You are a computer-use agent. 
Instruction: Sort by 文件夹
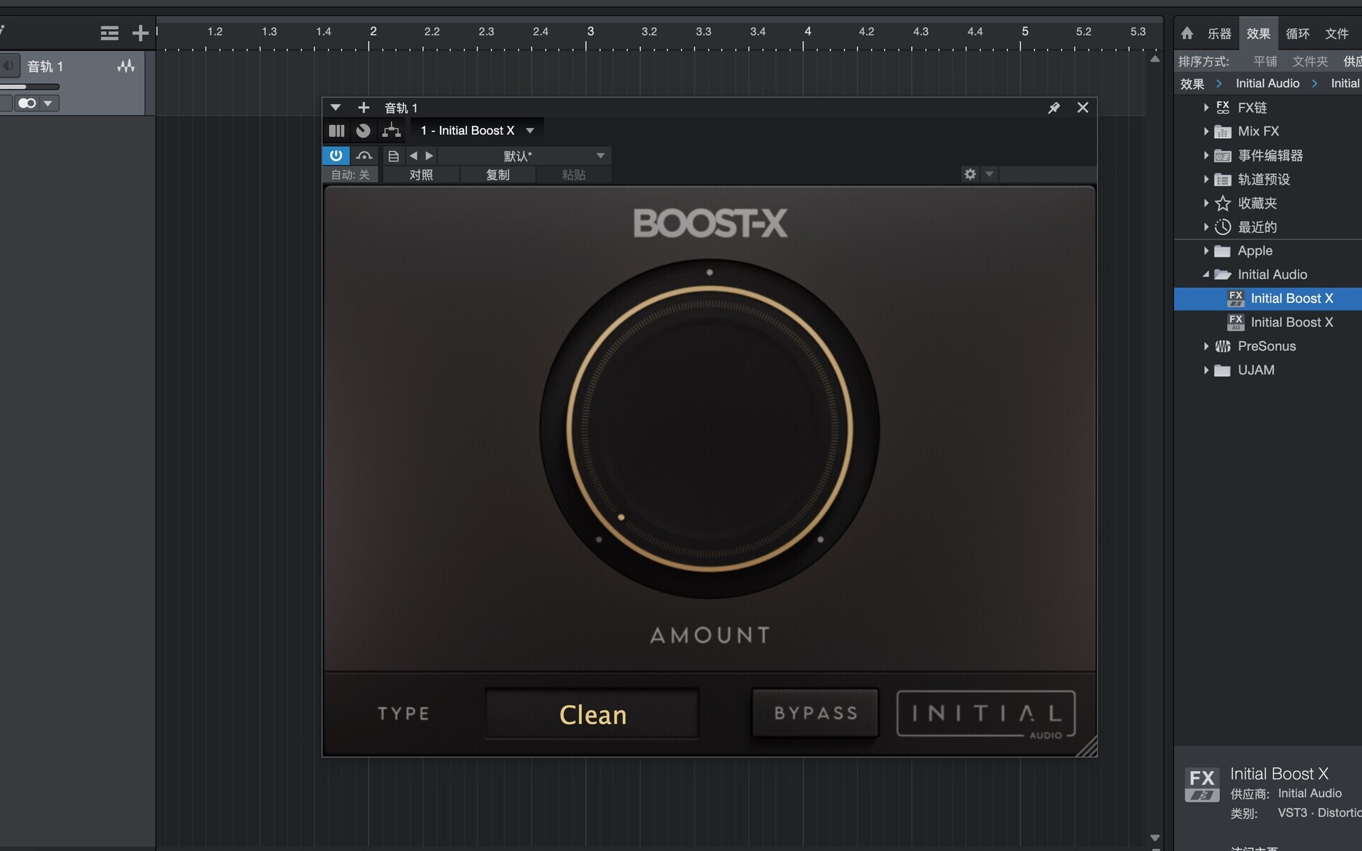[1310, 62]
